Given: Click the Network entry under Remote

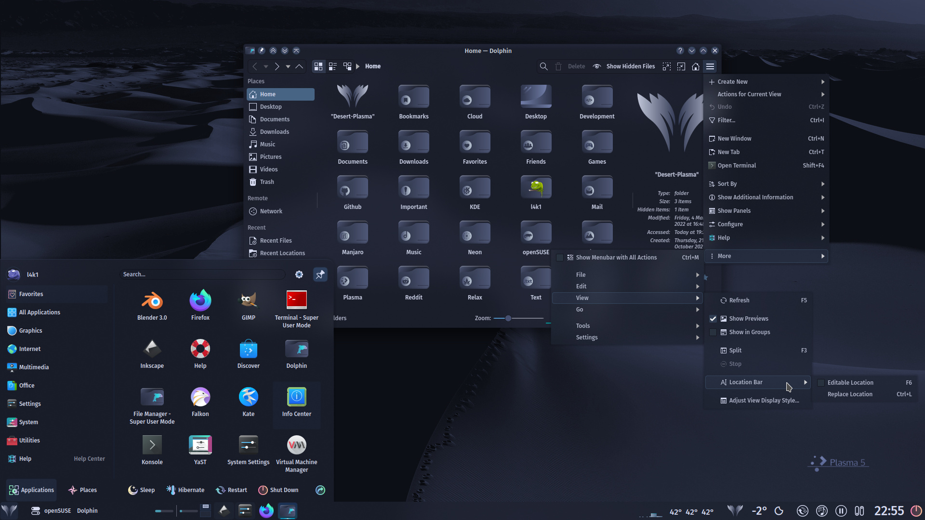Looking at the screenshot, I should click(x=280, y=211).
